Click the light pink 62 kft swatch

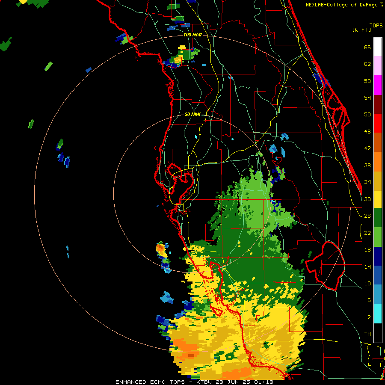coord(378,65)
